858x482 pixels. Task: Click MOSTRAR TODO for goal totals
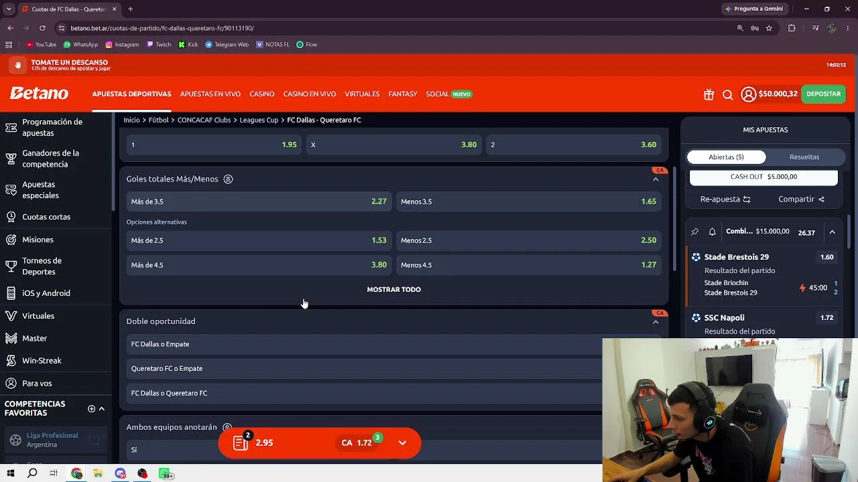[x=394, y=290]
